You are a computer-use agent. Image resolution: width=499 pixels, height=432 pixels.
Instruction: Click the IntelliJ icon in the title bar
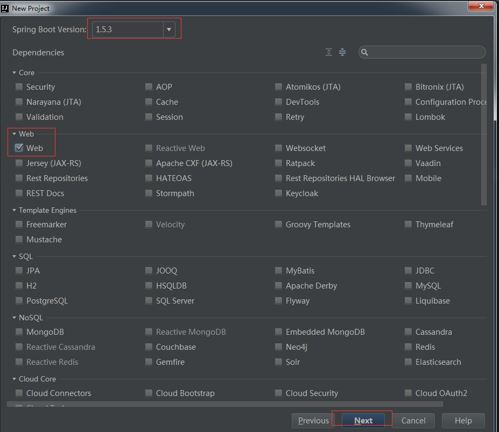pos(5,8)
